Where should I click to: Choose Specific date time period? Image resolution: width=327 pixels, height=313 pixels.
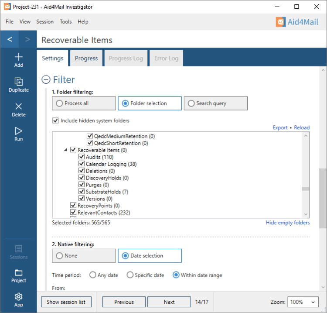pos(130,275)
